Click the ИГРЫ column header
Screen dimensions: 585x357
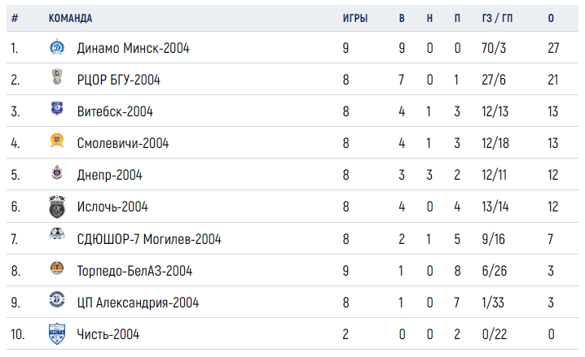click(355, 18)
